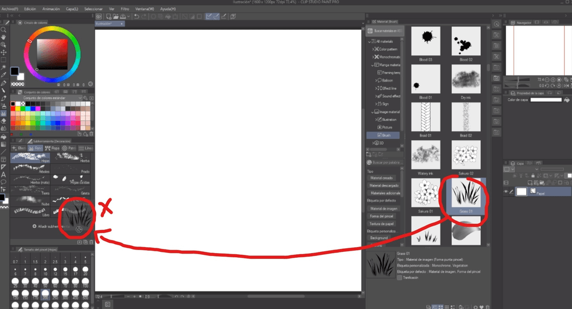Select the Pen tool in toolbar
572x309 pixels.
[4, 83]
